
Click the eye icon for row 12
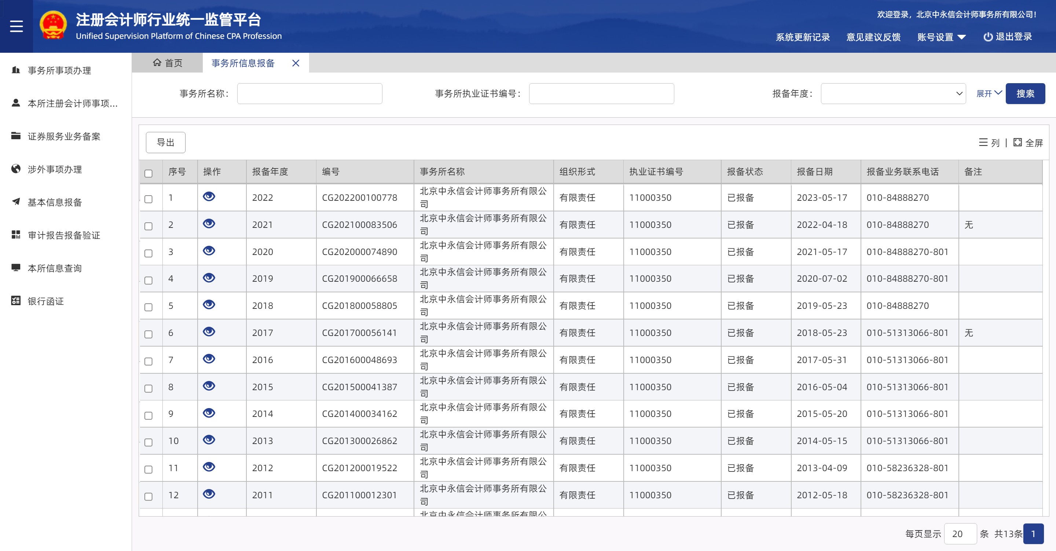[x=209, y=494]
